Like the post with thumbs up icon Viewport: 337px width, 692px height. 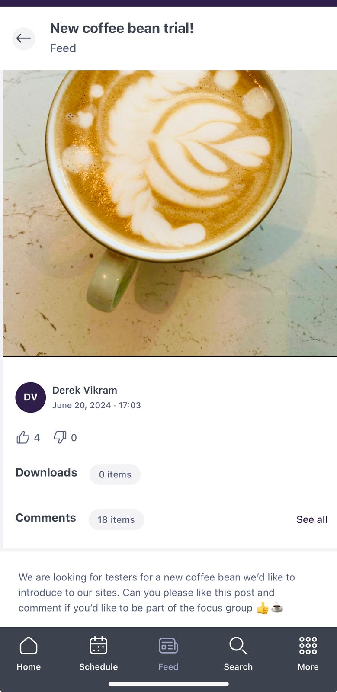click(23, 438)
